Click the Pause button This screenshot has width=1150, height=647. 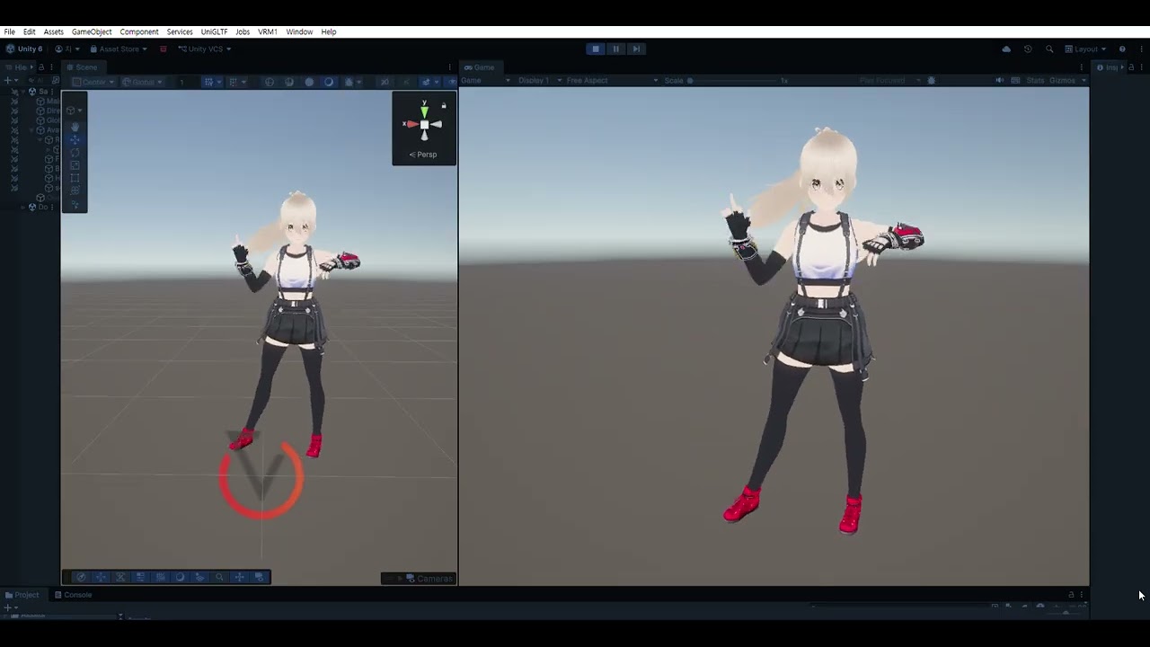(x=615, y=49)
